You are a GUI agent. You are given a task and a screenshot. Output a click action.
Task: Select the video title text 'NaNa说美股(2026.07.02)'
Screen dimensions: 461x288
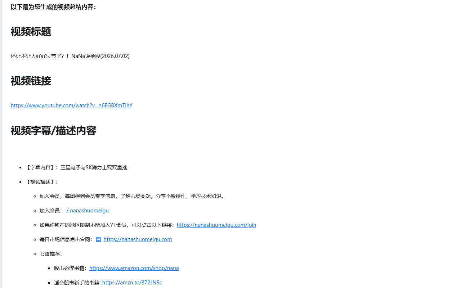click(x=100, y=56)
